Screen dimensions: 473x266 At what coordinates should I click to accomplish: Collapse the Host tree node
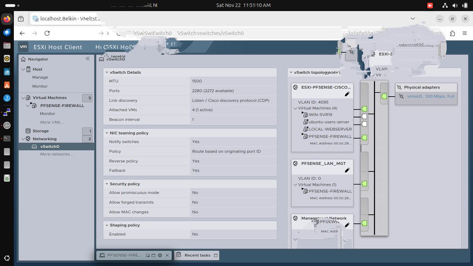tap(22, 69)
